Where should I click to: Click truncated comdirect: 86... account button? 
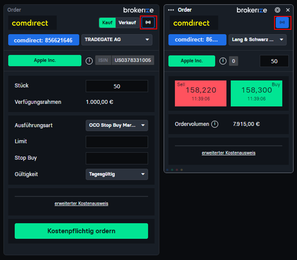197,40
